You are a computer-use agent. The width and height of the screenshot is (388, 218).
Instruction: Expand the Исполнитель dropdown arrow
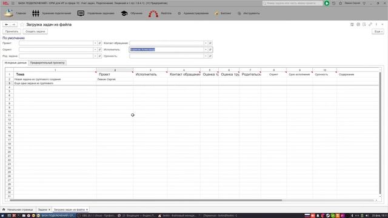[206, 50]
